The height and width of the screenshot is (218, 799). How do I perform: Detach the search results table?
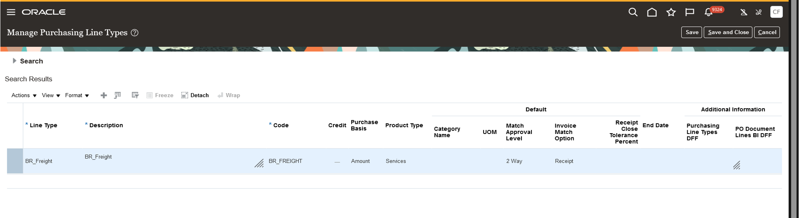[195, 95]
